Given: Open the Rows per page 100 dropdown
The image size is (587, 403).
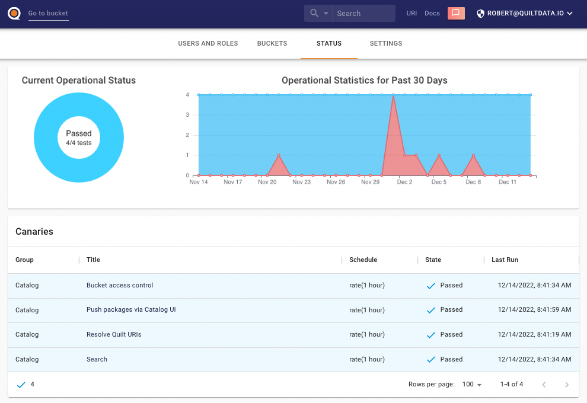Looking at the screenshot, I should [472, 384].
